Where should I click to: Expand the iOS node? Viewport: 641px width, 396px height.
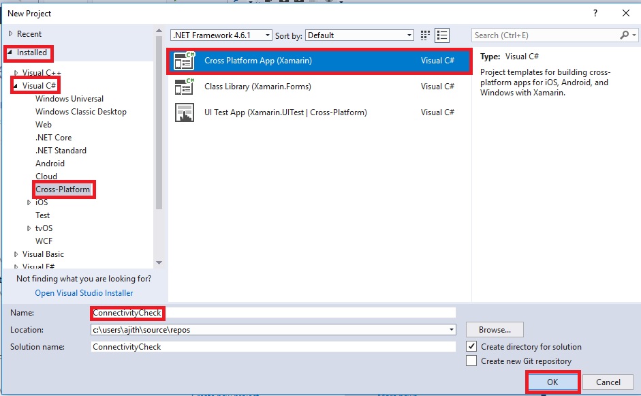pos(29,202)
